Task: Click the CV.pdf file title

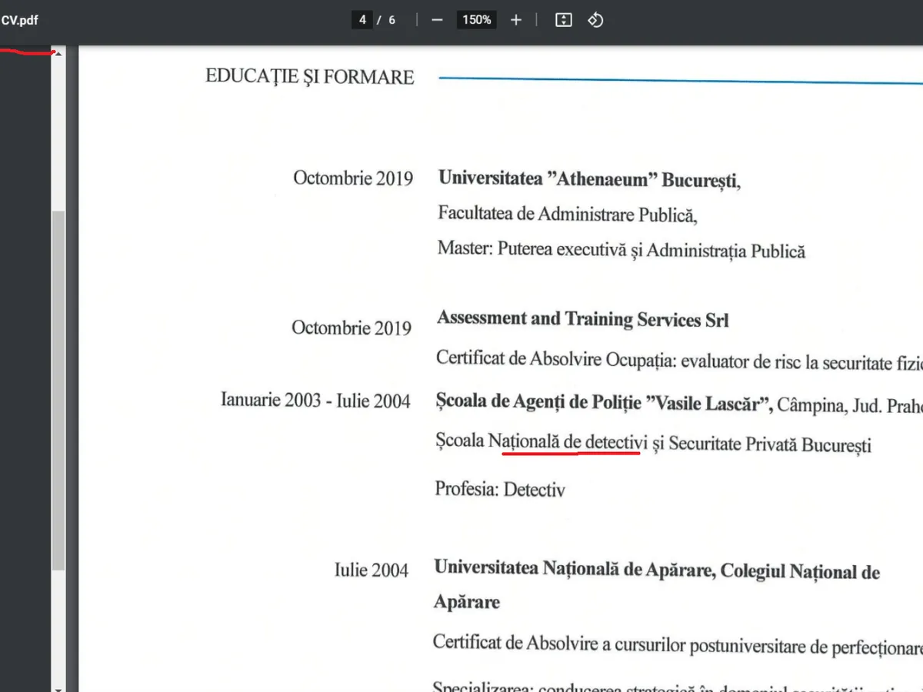Action: tap(20, 20)
